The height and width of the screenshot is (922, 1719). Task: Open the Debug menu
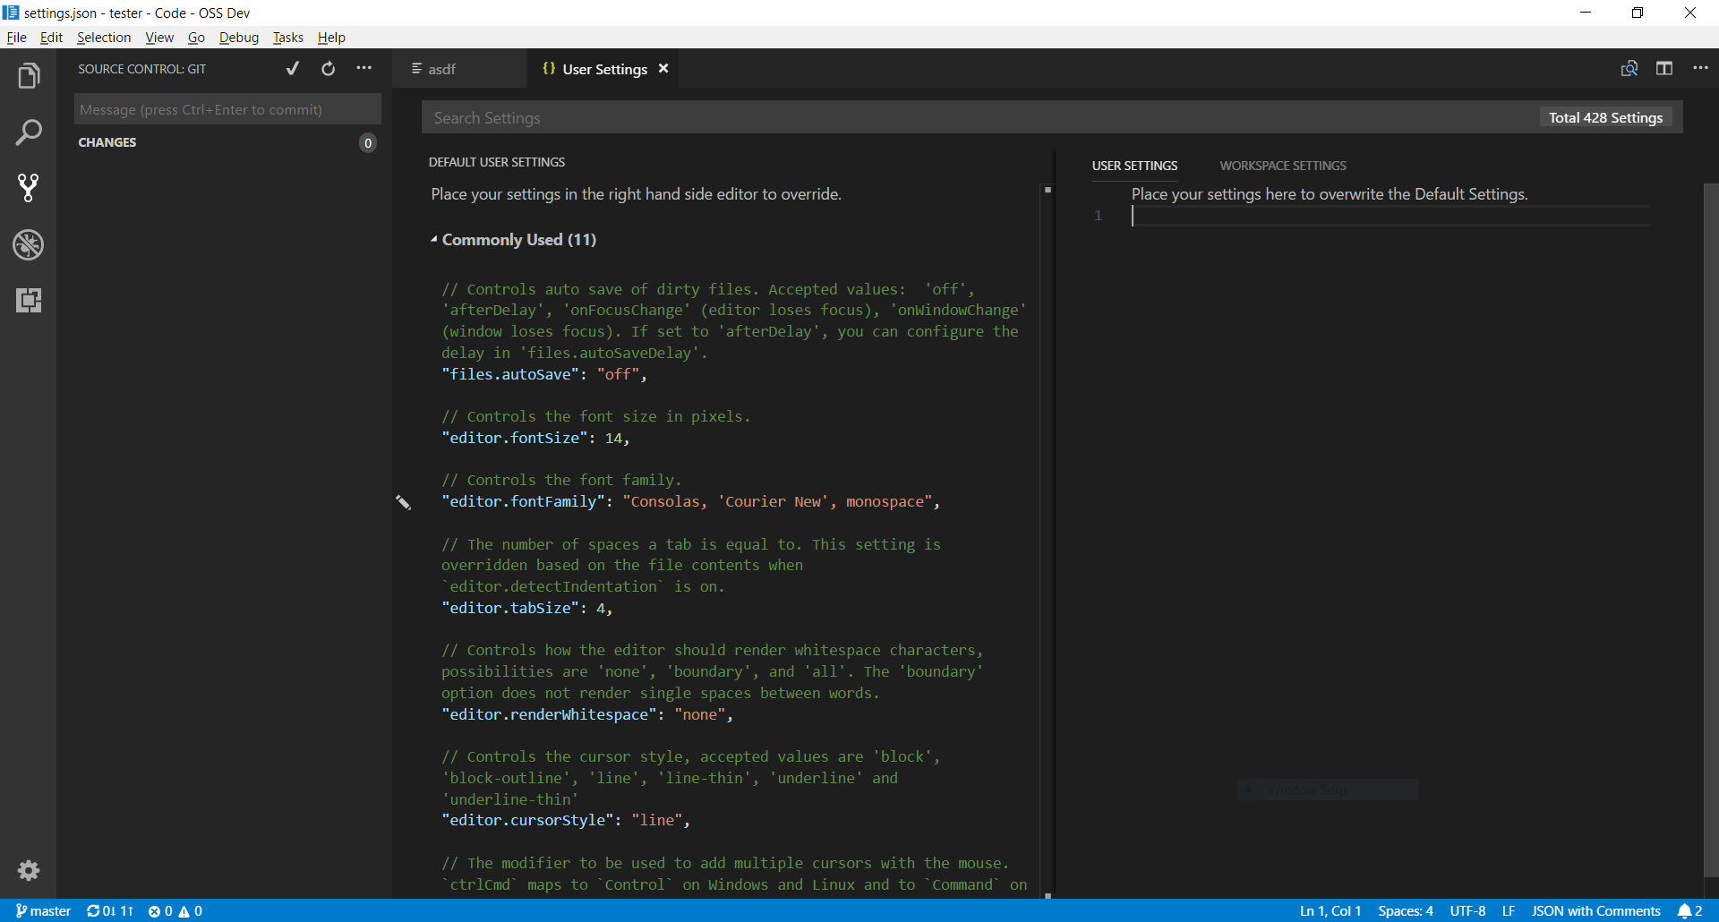tap(239, 38)
